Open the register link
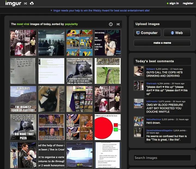Viewport: 196px width, 169px height. [188, 3]
